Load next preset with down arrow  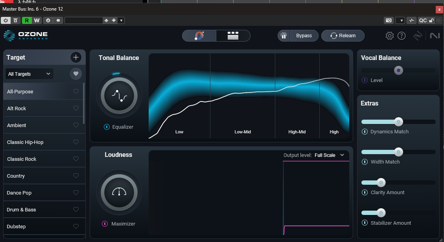[x=114, y=20]
